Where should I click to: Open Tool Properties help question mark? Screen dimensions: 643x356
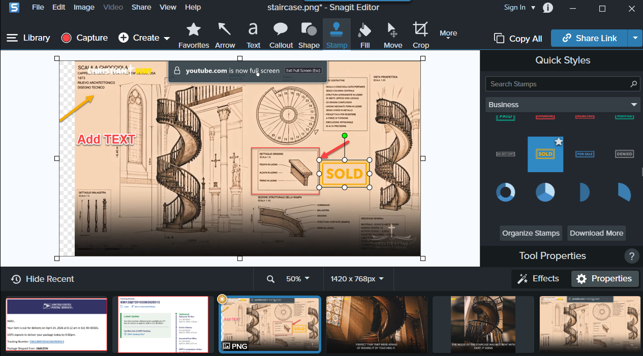pos(632,256)
